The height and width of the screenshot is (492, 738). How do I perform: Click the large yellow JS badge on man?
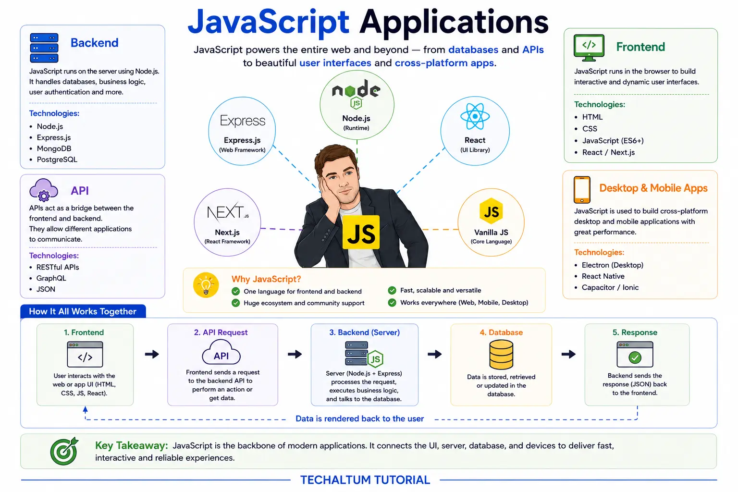[x=361, y=233]
